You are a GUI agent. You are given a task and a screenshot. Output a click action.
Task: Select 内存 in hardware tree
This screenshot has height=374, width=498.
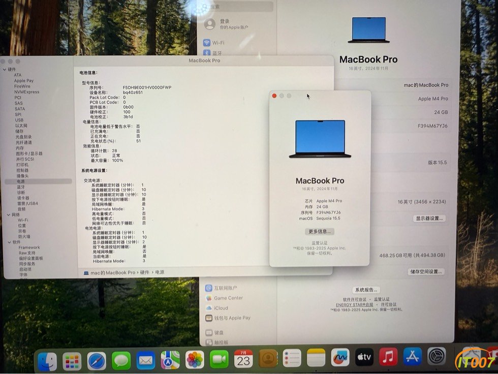pyautogui.click(x=20, y=148)
